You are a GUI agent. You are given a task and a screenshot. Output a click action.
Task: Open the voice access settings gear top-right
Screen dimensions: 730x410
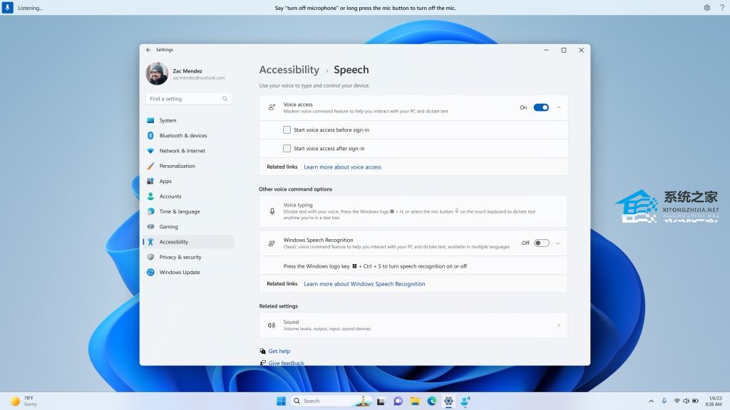(706, 7)
